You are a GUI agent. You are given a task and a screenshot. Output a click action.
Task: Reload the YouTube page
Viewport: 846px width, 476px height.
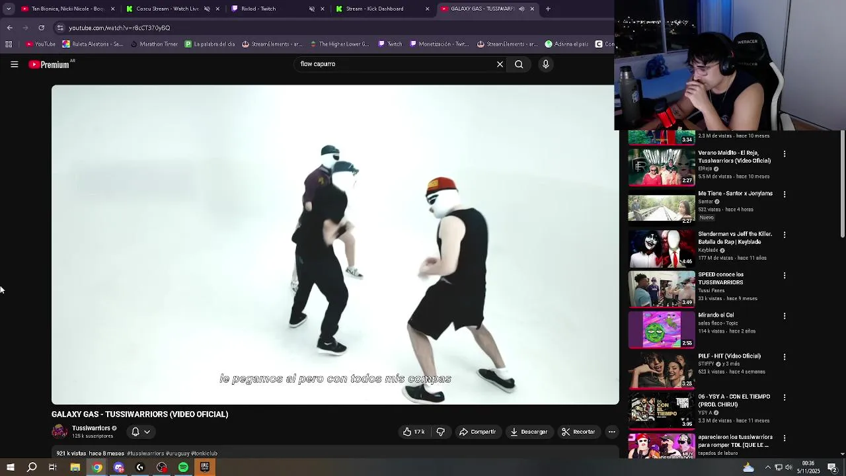[x=41, y=28]
